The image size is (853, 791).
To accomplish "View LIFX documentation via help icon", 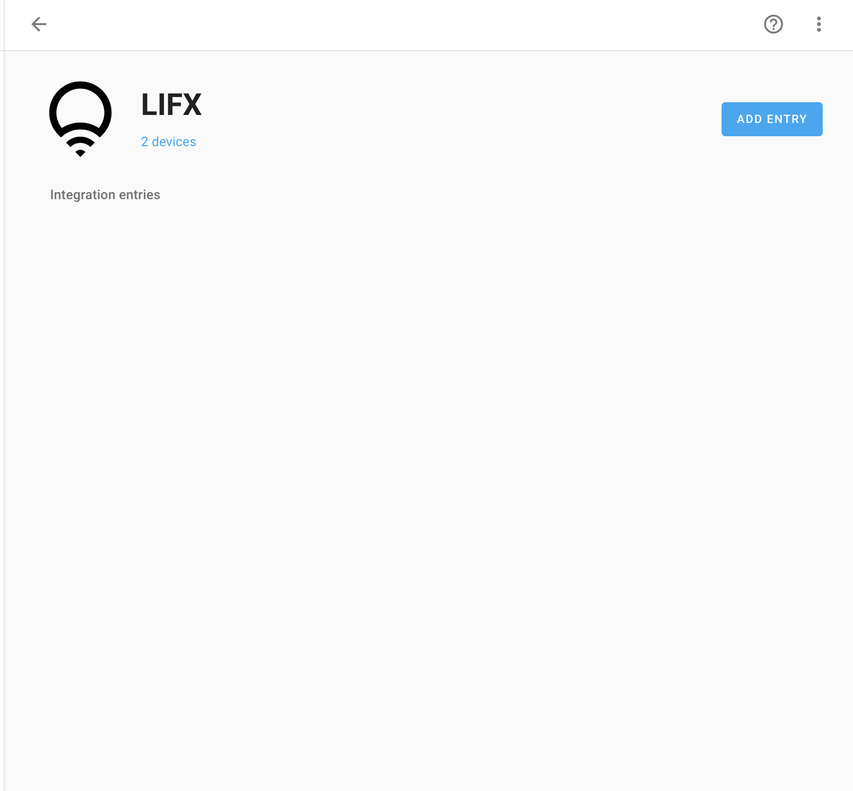I will coord(774,24).
